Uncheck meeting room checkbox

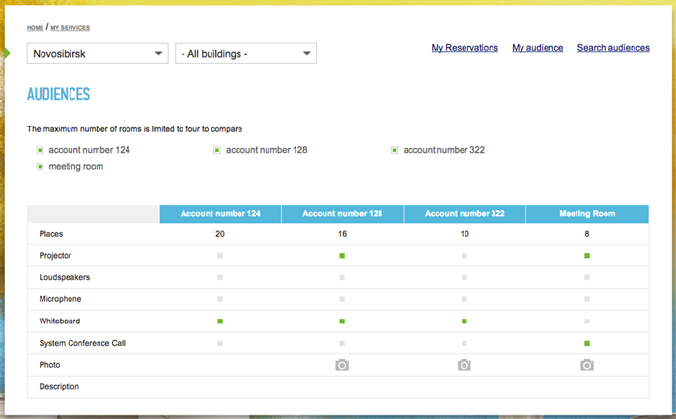[40, 167]
